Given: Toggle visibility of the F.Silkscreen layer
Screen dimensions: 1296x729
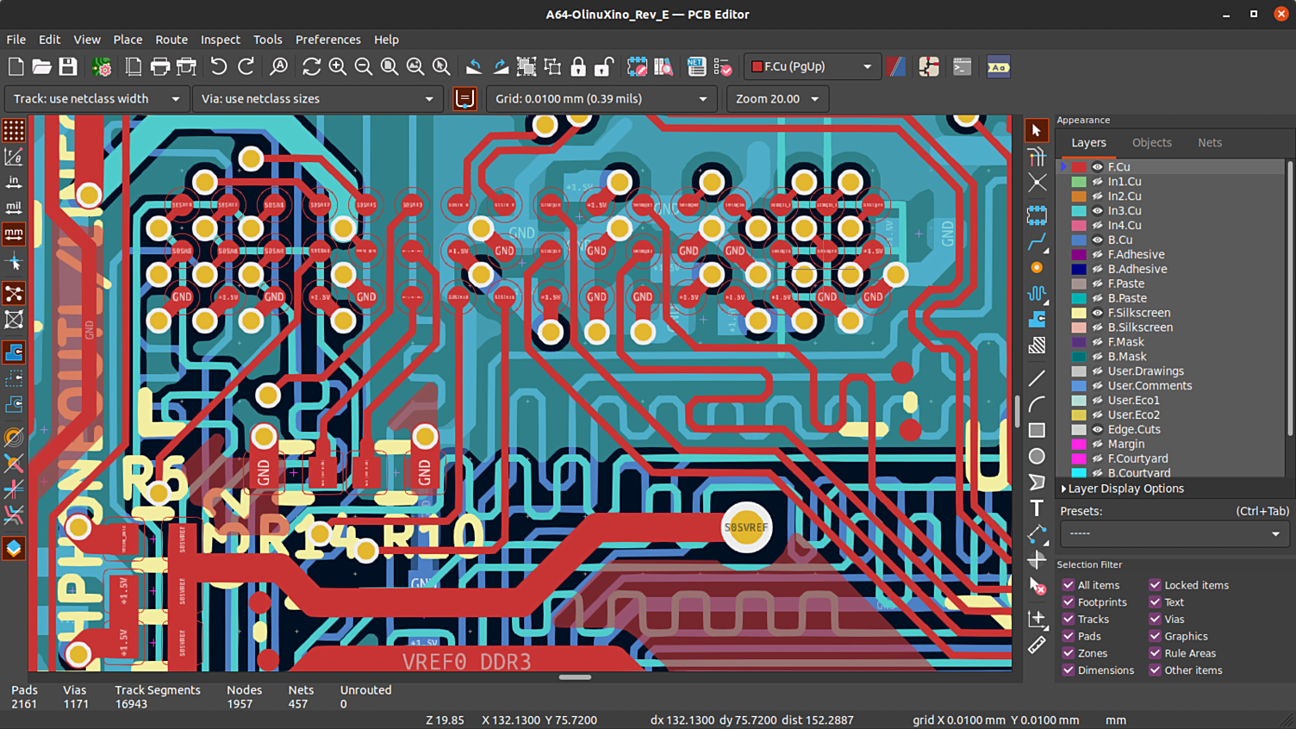Looking at the screenshot, I should click(1097, 313).
